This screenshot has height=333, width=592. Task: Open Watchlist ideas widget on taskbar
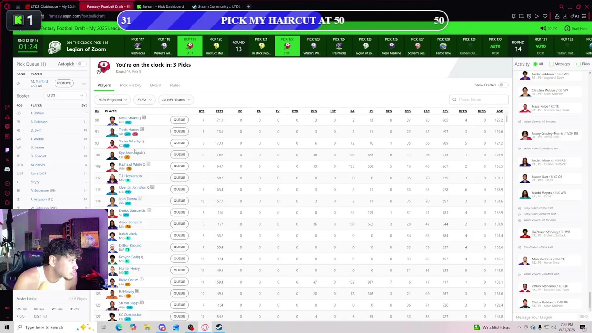coord(492,327)
